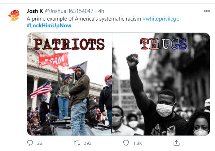Screen dimensions: 215x151
Task: Click the THUGS caption in the image
Action: coord(163,44)
